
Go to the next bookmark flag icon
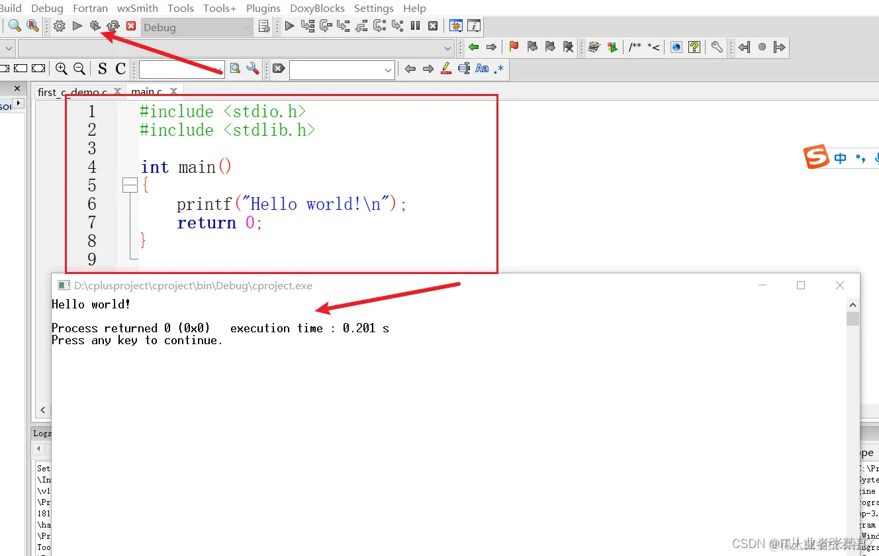(550, 47)
